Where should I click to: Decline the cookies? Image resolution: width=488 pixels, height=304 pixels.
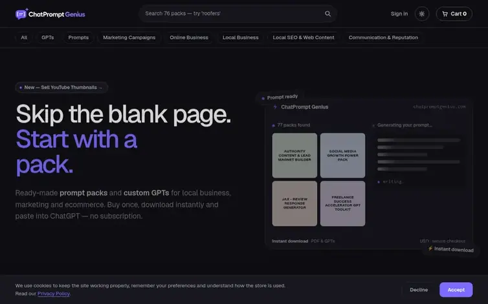coord(419,290)
